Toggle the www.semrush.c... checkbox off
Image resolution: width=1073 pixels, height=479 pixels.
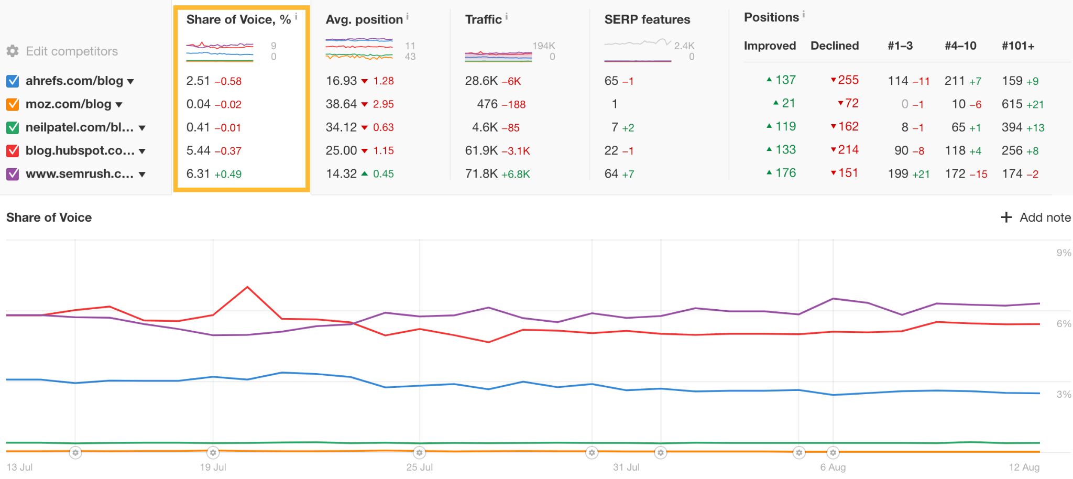point(12,173)
